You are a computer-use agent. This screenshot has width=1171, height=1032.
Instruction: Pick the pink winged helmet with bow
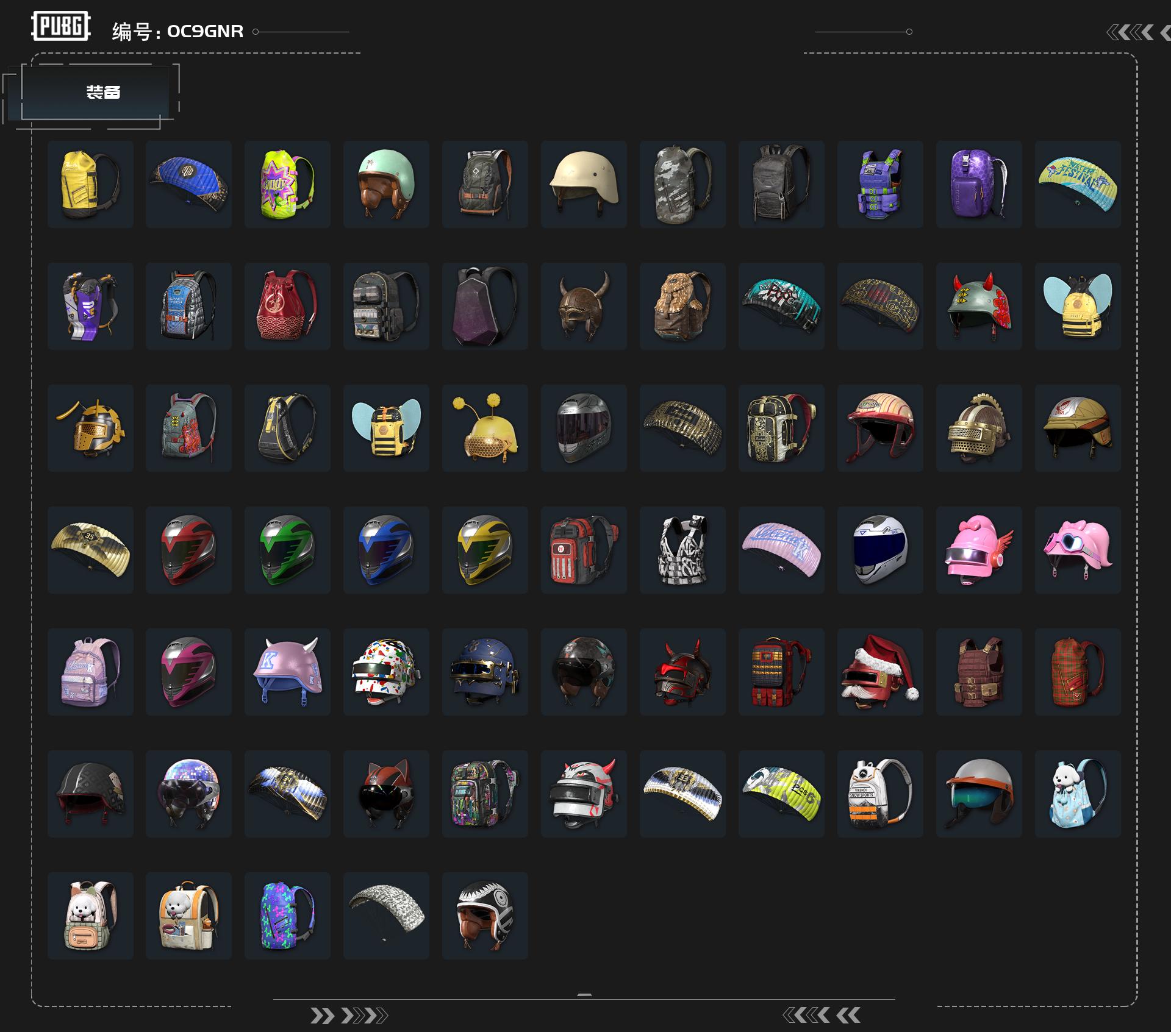979,550
